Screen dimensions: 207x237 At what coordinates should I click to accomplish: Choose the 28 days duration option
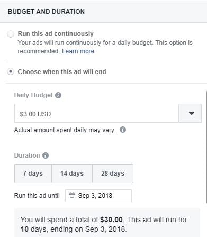click(113, 174)
